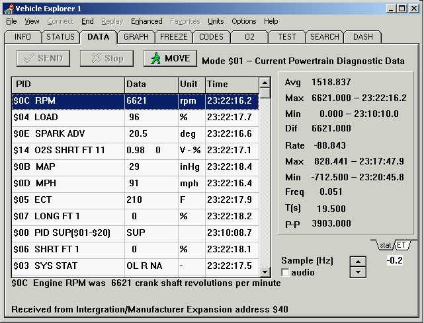
Task: Select the $05 ECT row
Action: point(135,200)
